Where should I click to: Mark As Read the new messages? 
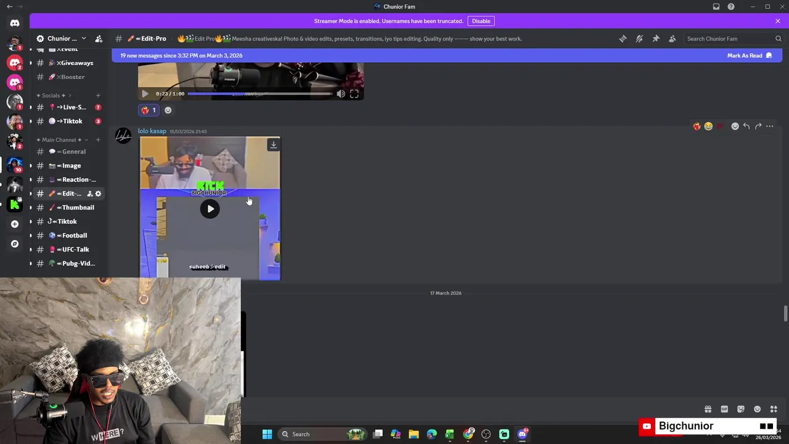[x=749, y=55]
